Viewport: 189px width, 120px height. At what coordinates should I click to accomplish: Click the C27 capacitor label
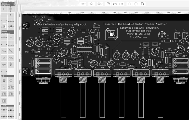pyautogui.click(x=31, y=38)
